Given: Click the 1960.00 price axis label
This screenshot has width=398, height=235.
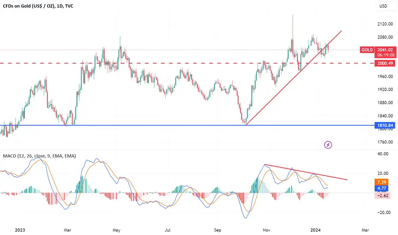Looking at the screenshot, I should click(385, 76).
